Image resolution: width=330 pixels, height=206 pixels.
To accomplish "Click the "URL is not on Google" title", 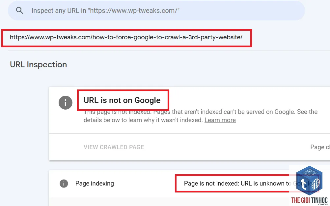I will [x=122, y=100].
